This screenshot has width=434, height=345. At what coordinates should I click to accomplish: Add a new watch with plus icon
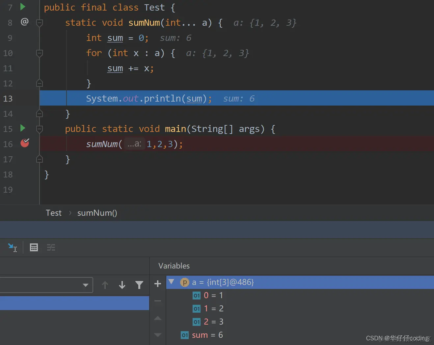(x=158, y=284)
